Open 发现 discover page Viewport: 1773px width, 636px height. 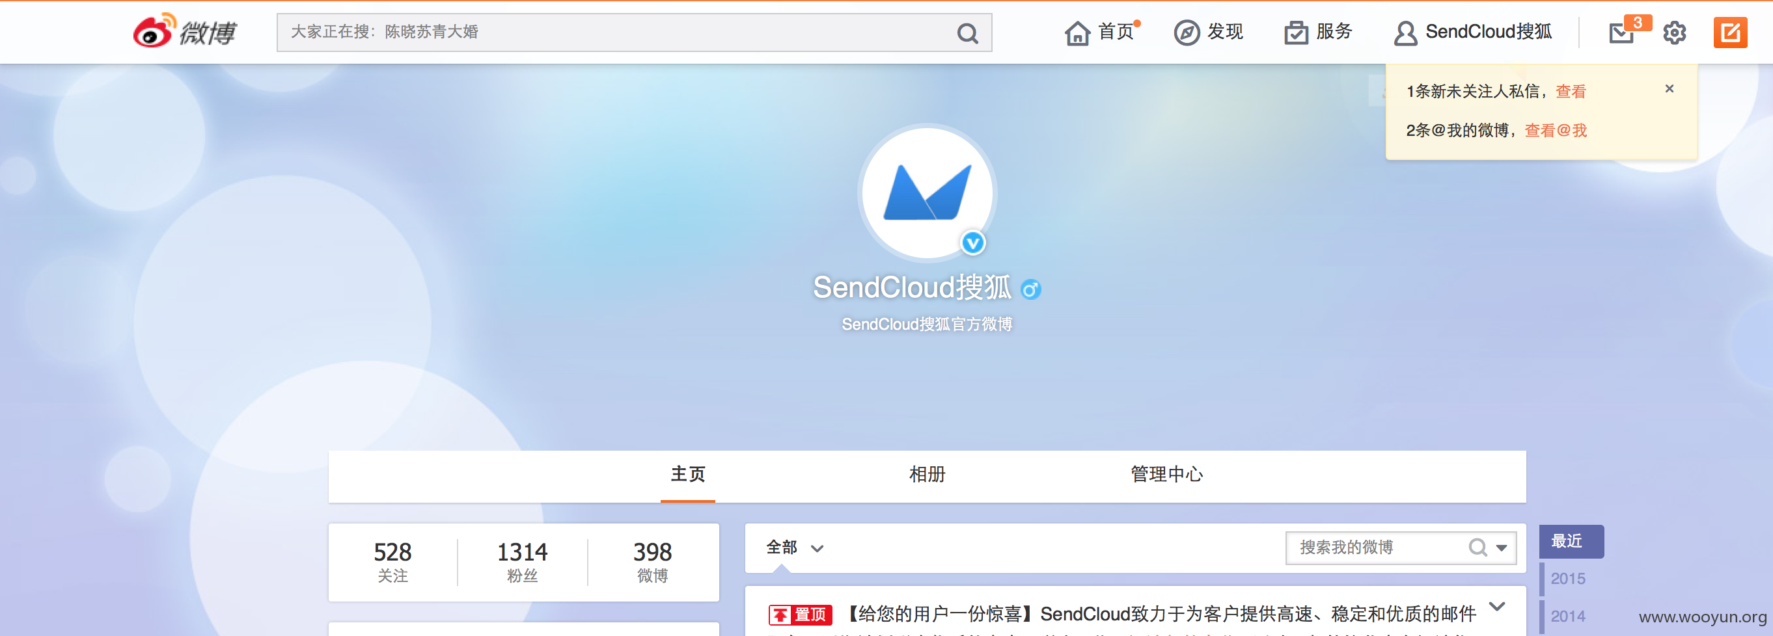pyautogui.click(x=1209, y=32)
